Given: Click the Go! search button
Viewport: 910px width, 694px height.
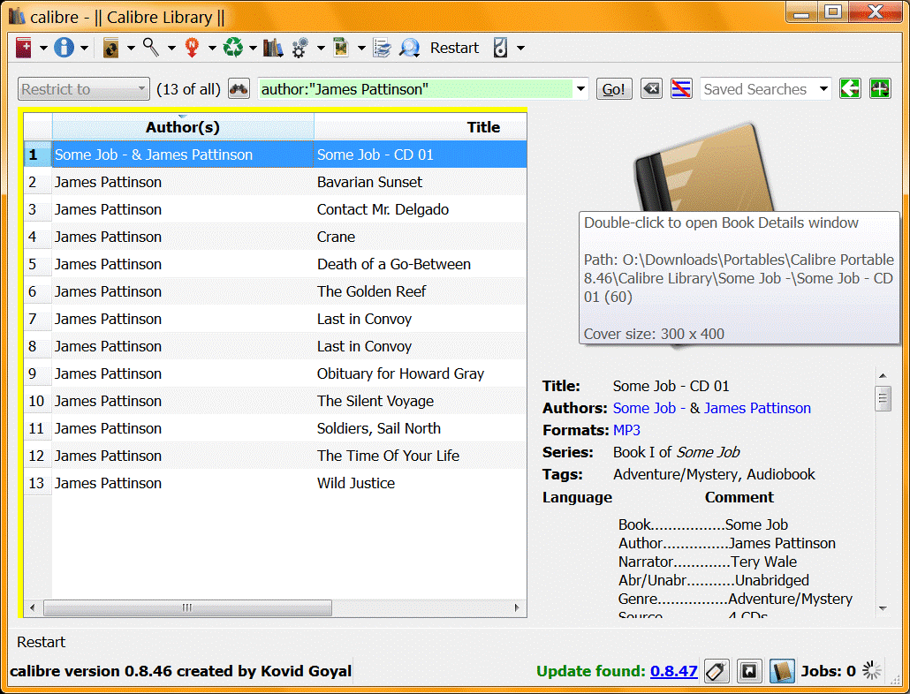Looking at the screenshot, I should [x=614, y=89].
